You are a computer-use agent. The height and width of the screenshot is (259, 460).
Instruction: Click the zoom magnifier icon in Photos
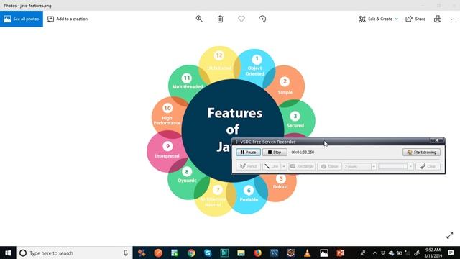tap(199, 19)
